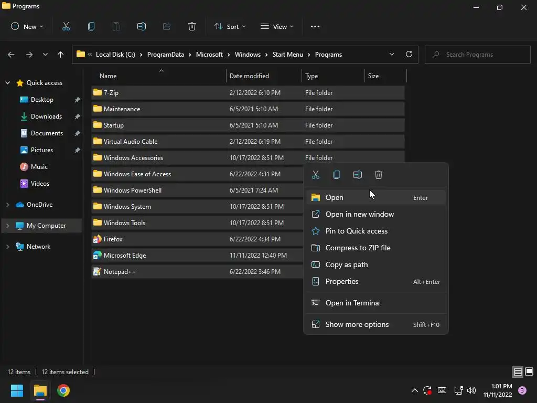The height and width of the screenshot is (403, 537).
Task: Open the Firefox shortcut
Action: (197, 239)
